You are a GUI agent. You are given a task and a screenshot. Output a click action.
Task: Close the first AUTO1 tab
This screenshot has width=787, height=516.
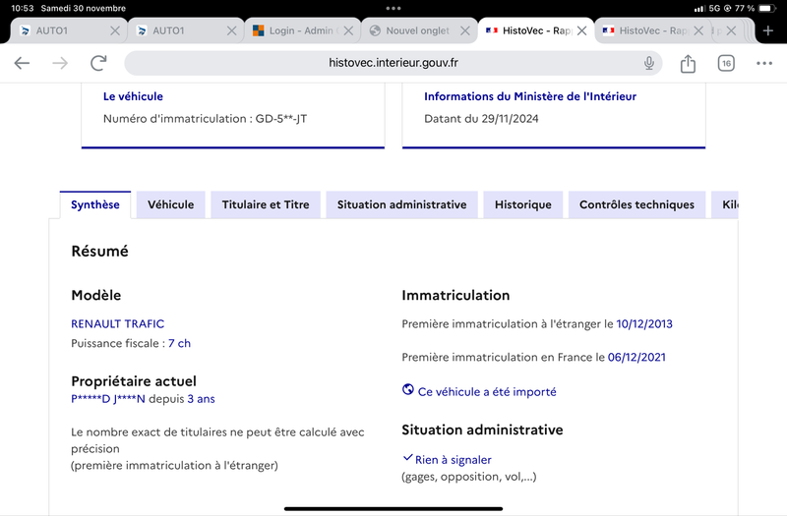pos(115,30)
